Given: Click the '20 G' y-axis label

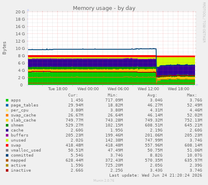Looking at the screenshot, I should click(x=20, y=12).
